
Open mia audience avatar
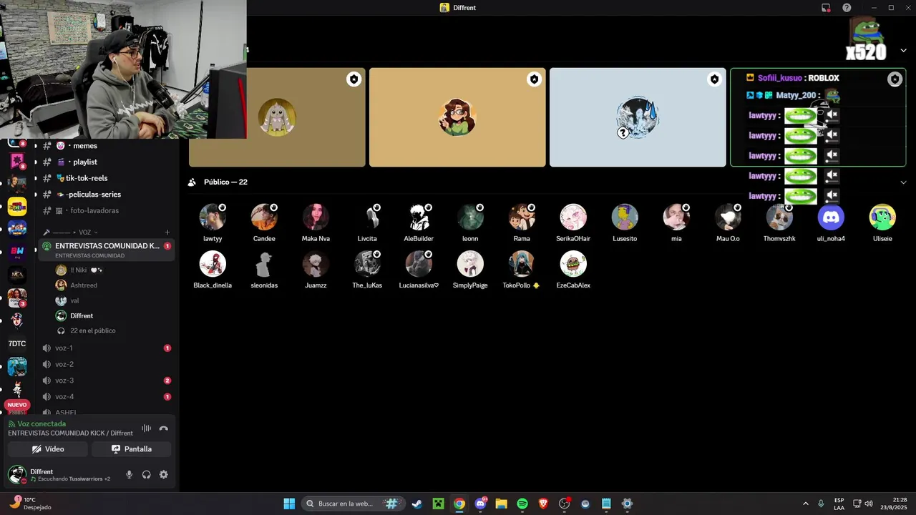[676, 217]
